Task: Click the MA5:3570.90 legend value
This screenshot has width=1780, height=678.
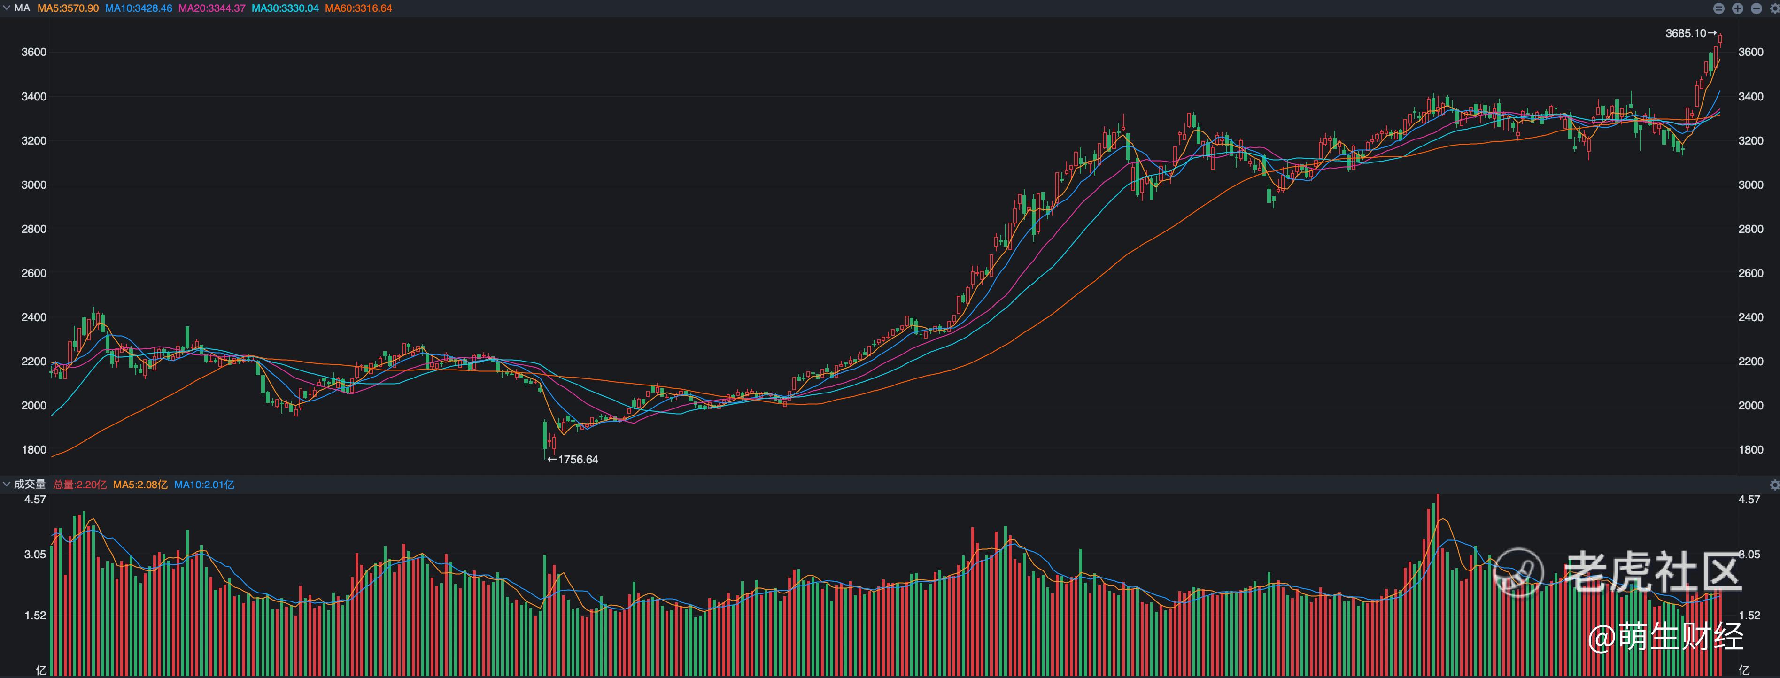Action: click(x=68, y=8)
